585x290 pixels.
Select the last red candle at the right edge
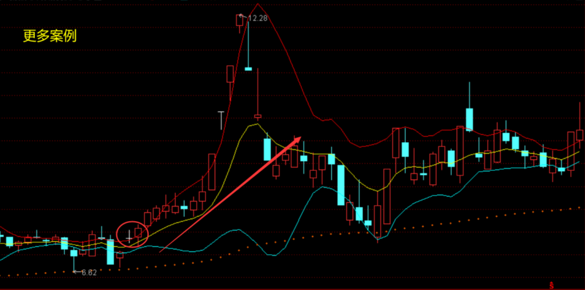tap(580, 135)
